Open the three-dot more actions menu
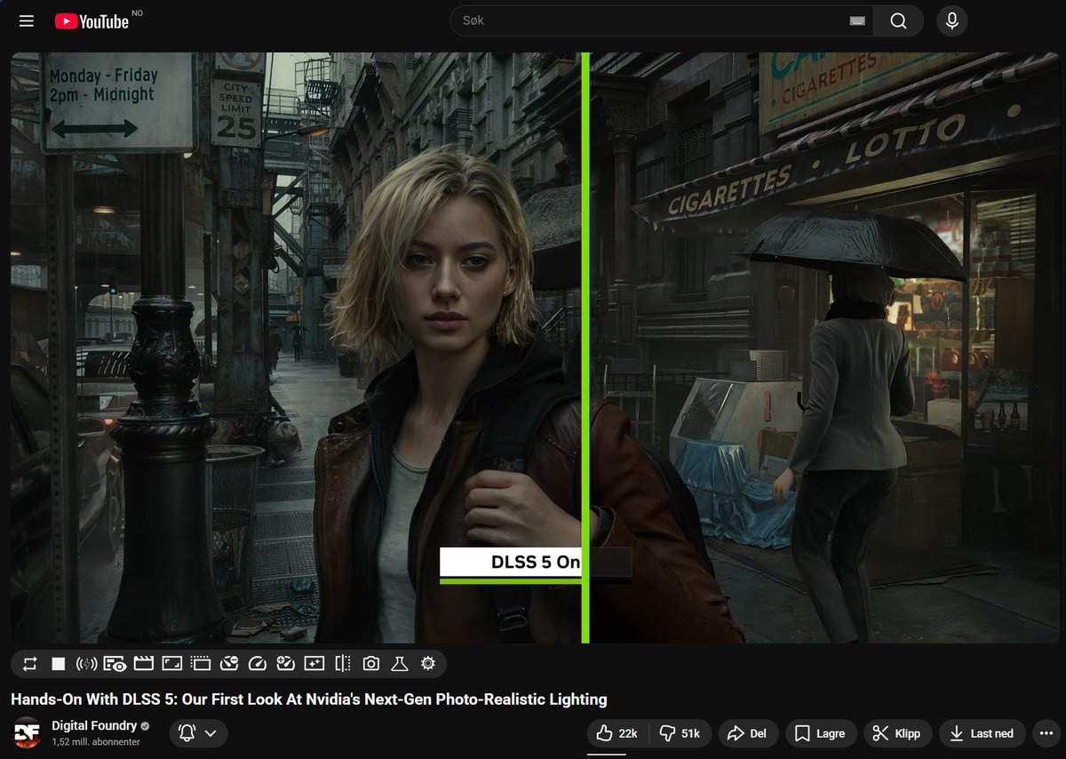This screenshot has width=1066, height=759. coord(1047,733)
